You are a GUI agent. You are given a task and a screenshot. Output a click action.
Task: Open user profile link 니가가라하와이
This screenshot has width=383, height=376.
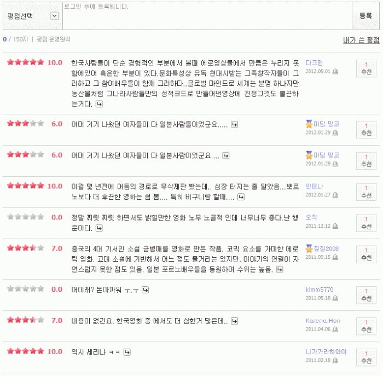pyautogui.click(x=326, y=352)
